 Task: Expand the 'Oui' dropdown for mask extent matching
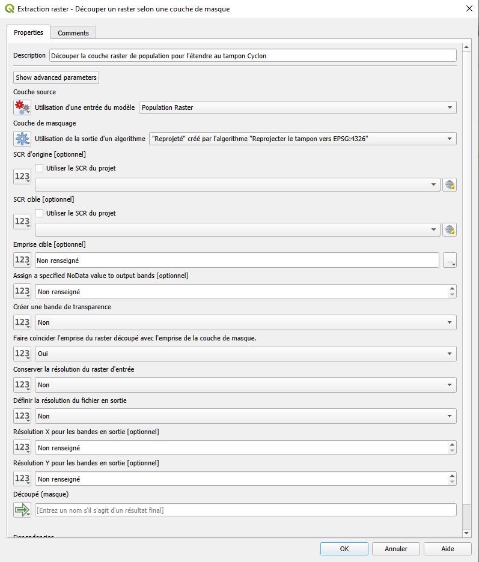tap(245, 354)
